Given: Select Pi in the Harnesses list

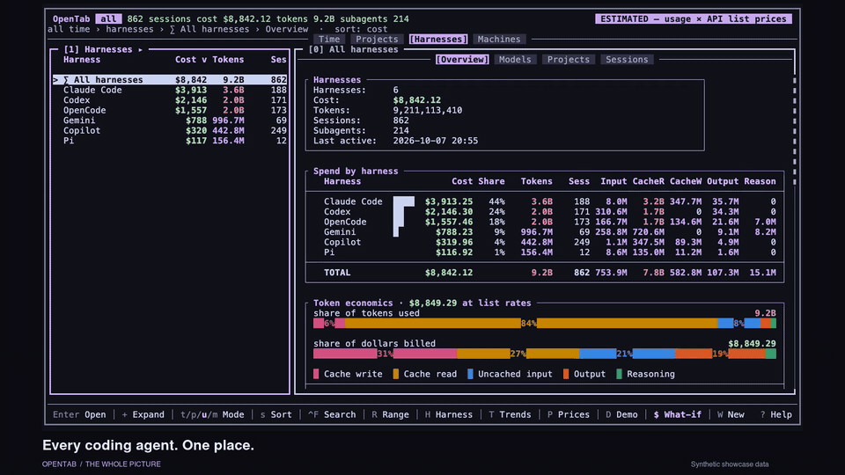Looking at the screenshot, I should pyautogui.click(x=170, y=141).
